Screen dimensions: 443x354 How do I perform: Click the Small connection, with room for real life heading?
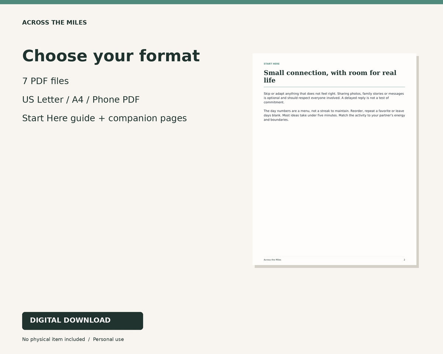330,76
